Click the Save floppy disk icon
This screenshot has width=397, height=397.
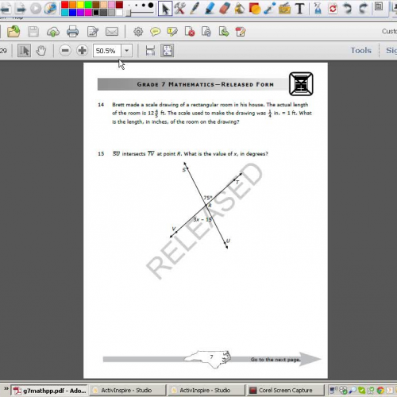coord(33,32)
